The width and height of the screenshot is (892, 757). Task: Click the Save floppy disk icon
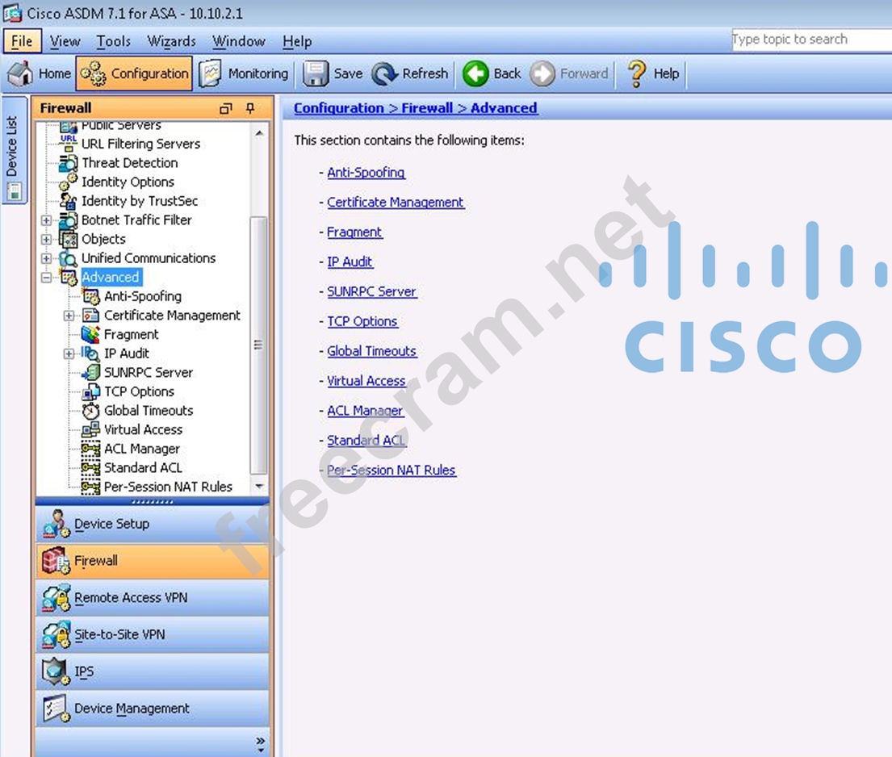316,73
